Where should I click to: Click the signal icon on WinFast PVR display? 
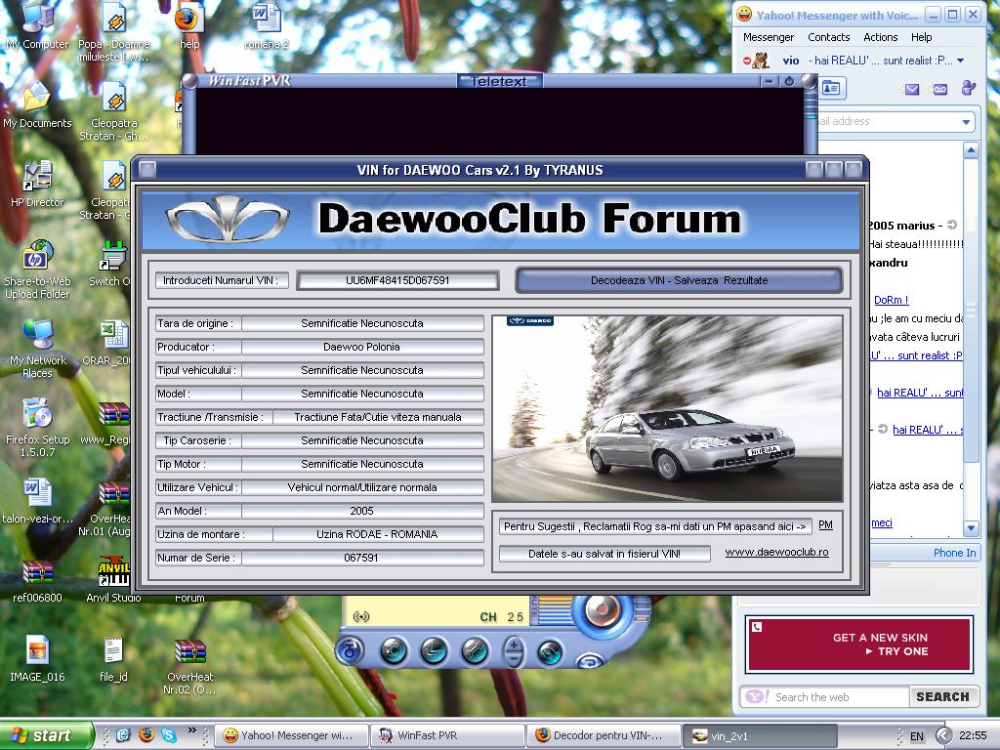pyautogui.click(x=361, y=617)
